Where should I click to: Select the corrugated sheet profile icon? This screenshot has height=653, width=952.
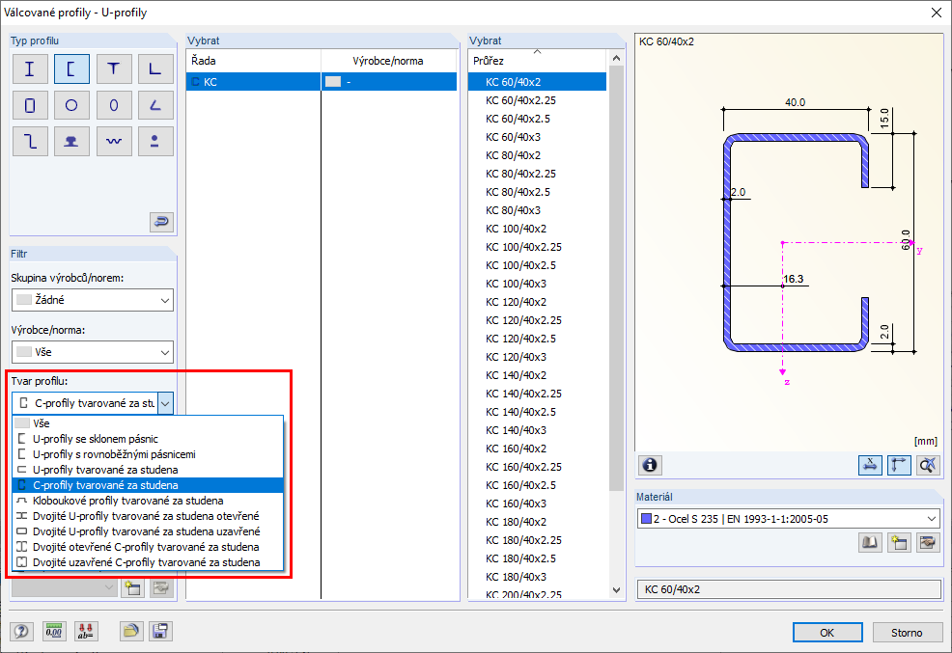point(114,141)
